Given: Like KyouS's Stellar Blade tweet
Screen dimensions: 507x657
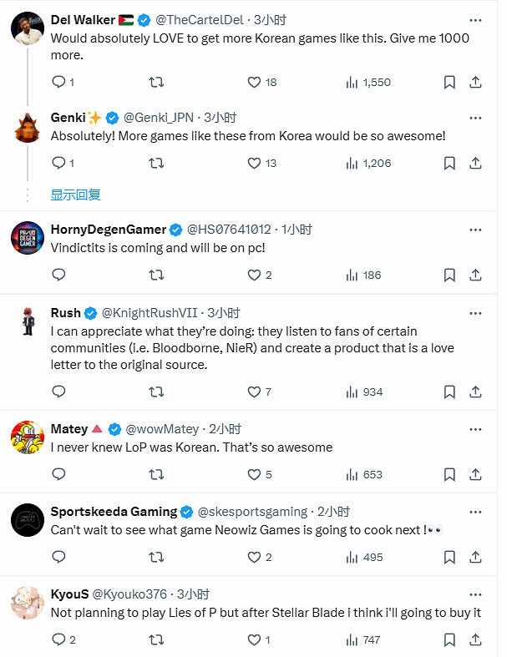Looking at the screenshot, I should point(256,639).
